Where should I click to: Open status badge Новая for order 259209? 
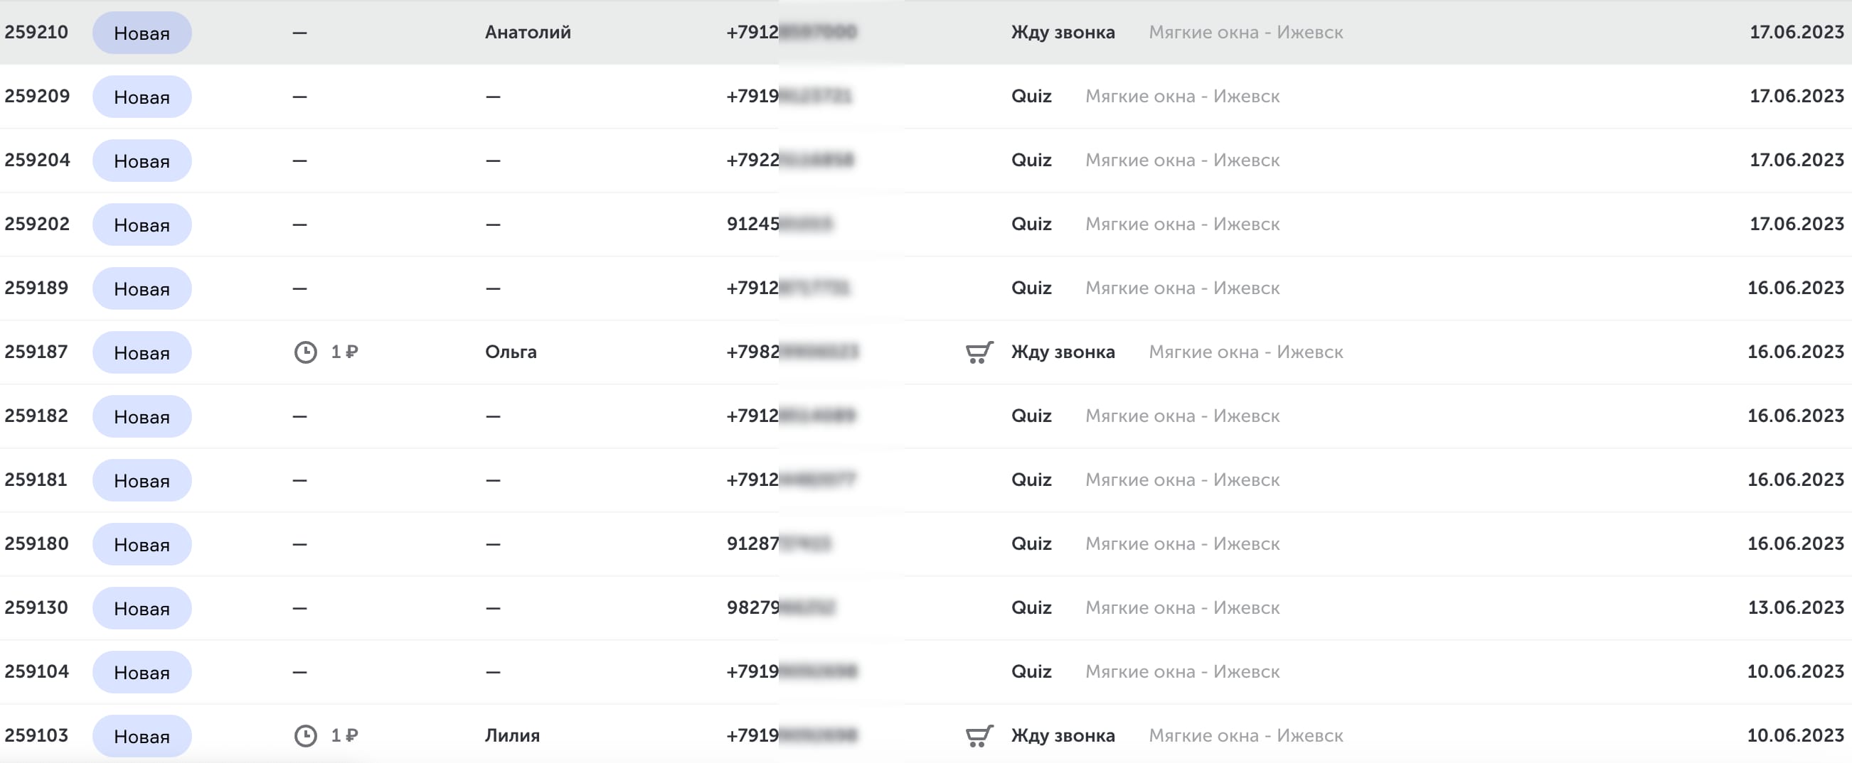(x=142, y=97)
